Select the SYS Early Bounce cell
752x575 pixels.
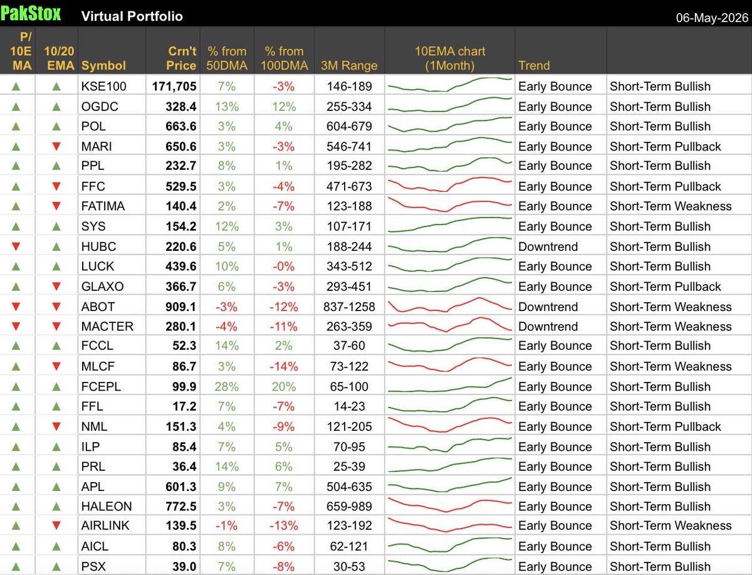coord(555,226)
